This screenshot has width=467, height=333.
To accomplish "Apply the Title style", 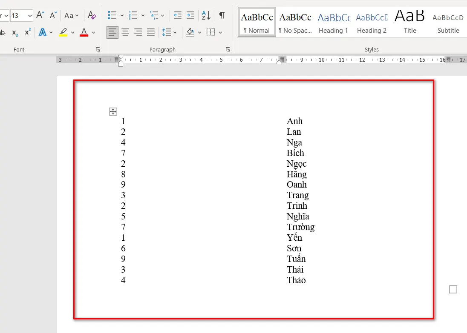I will click(410, 22).
